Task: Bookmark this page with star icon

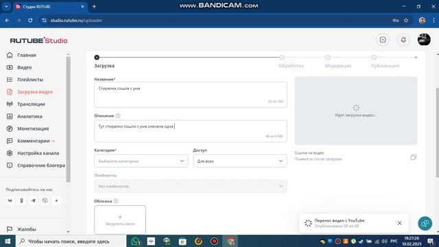Action: click(406, 21)
